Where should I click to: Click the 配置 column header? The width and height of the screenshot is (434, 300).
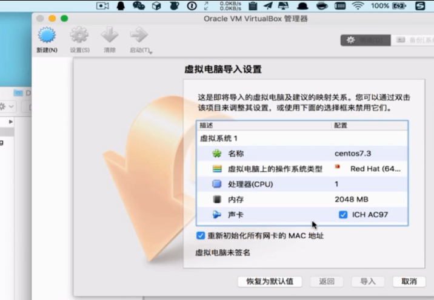(x=370, y=125)
